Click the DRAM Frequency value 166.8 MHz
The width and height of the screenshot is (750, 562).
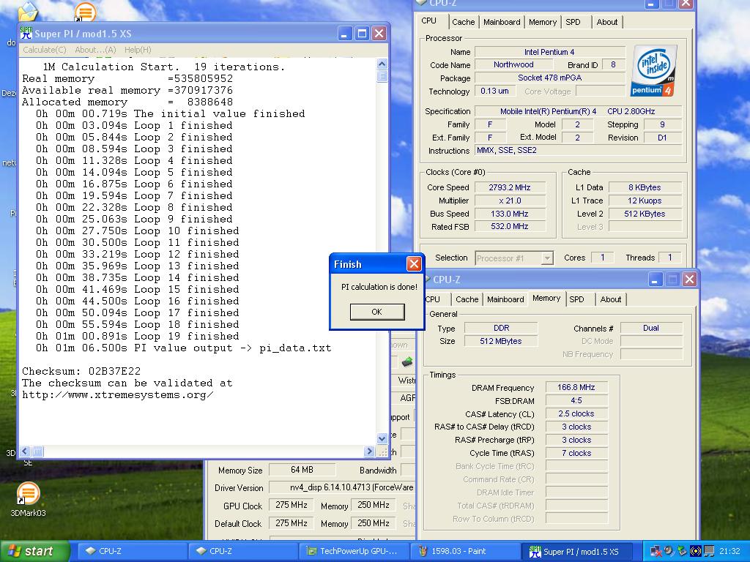tap(576, 388)
